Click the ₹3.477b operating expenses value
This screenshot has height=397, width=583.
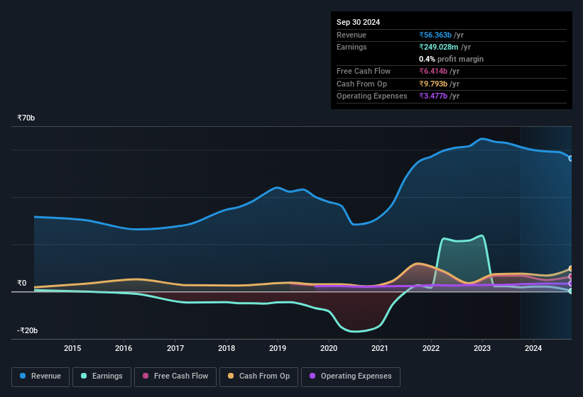click(432, 96)
